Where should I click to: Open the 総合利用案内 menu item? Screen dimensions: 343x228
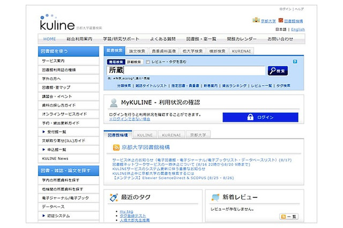(x=79, y=39)
